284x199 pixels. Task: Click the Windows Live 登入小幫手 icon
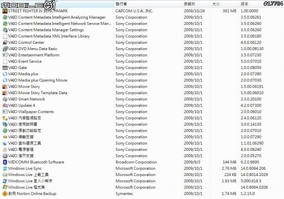[5, 181]
